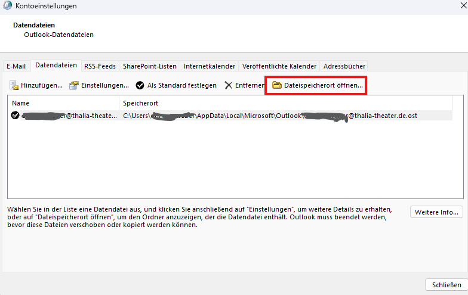Click the Entfernen X icon
This screenshot has width=468, height=295.
click(229, 85)
